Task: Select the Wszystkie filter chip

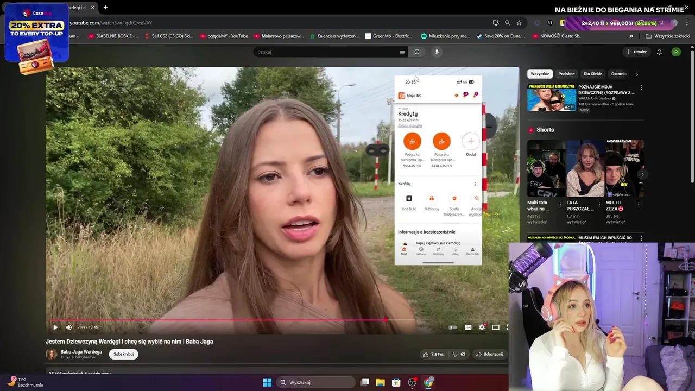Action: click(x=540, y=74)
